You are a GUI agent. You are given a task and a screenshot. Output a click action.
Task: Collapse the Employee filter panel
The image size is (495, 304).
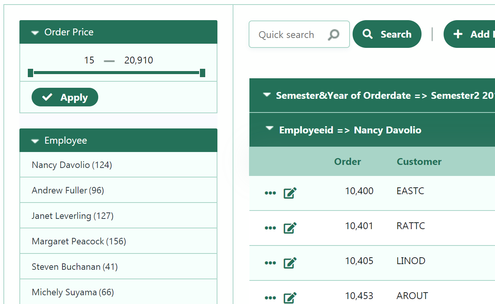coord(35,141)
